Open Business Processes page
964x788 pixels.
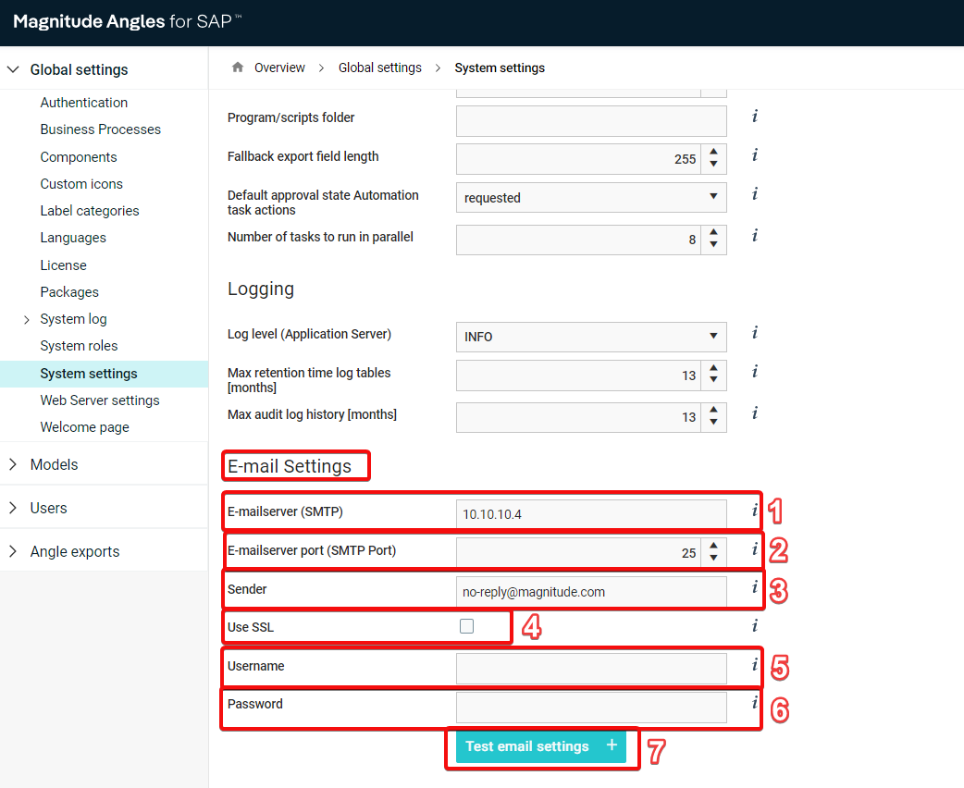click(x=100, y=129)
